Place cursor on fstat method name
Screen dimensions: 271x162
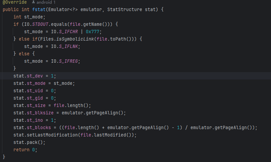click(x=40, y=9)
